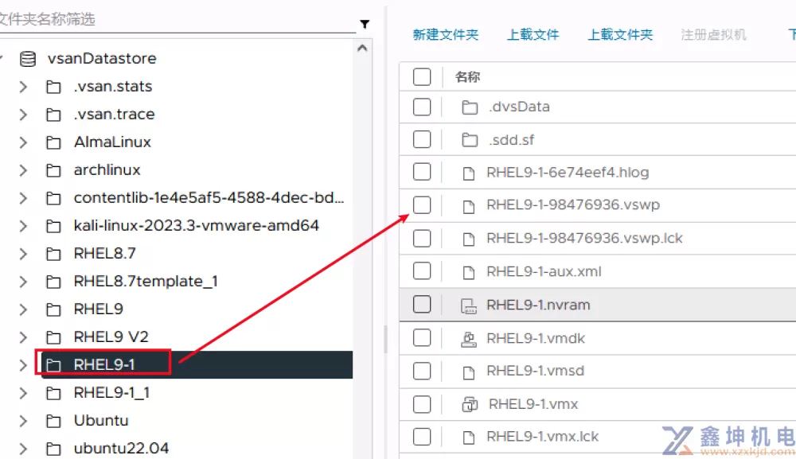Viewport: 796px width, 459px height.
Task: Click the vsanDatastore database icon
Action: pos(27,59)
